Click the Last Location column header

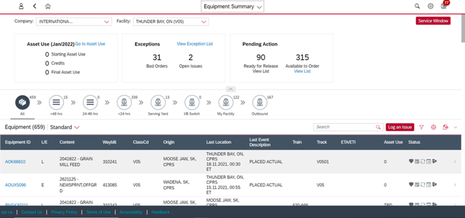pyautogui.click(x=219, y=142)
